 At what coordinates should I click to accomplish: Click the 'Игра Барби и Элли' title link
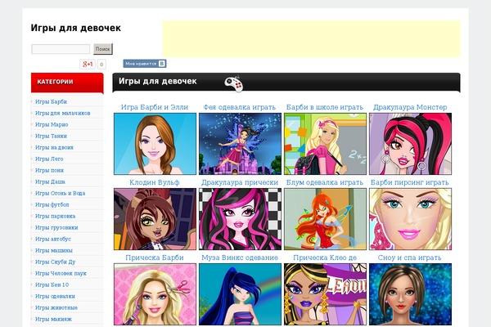155,107
